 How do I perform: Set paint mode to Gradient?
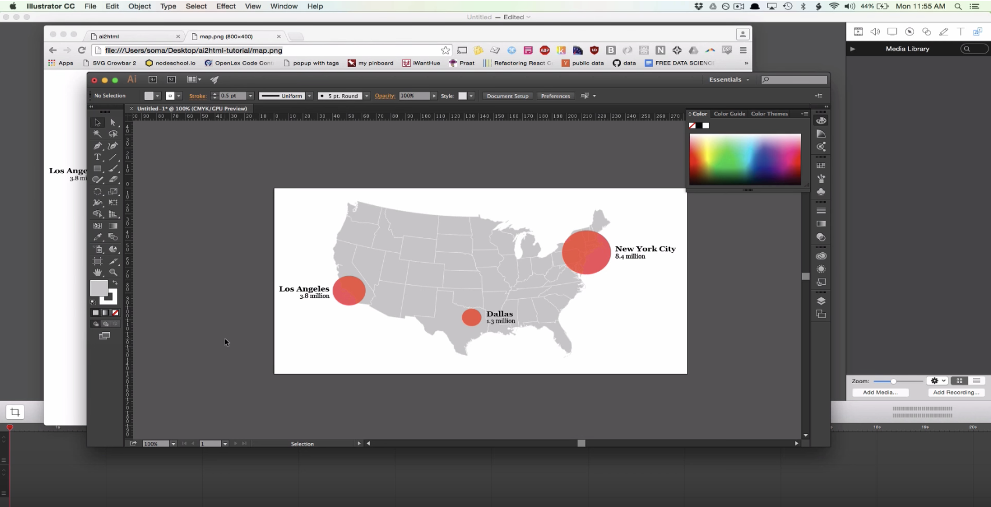[x=105, y=313]
